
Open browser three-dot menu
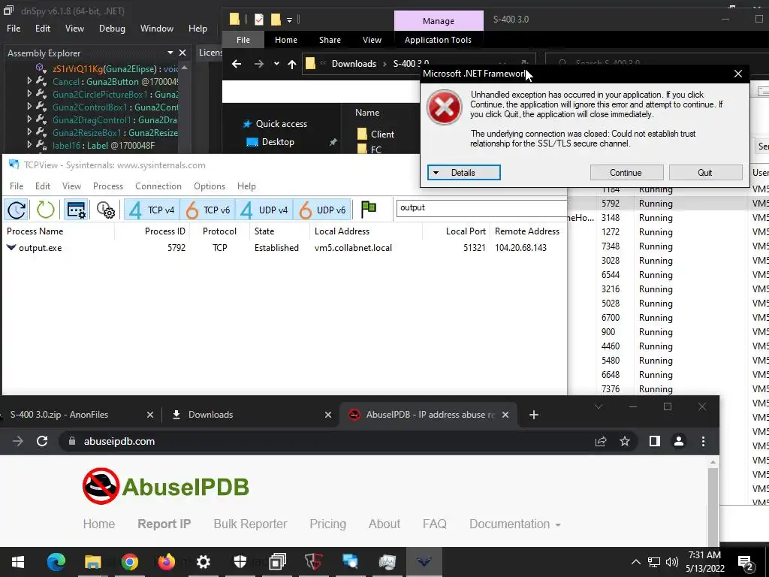pos(703,441)
